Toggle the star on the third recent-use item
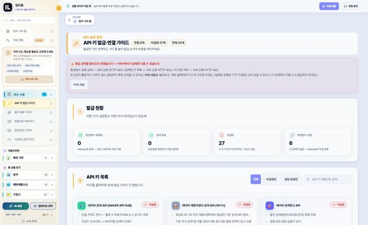 [x=51, y=122]
